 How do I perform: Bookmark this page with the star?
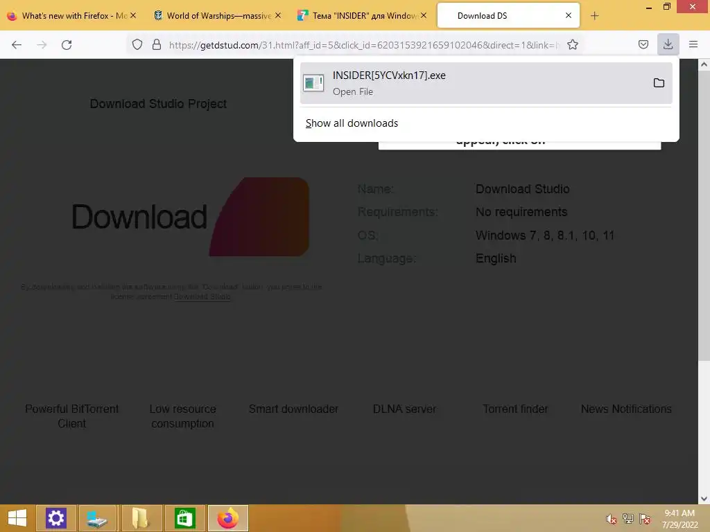coord(572,44)
